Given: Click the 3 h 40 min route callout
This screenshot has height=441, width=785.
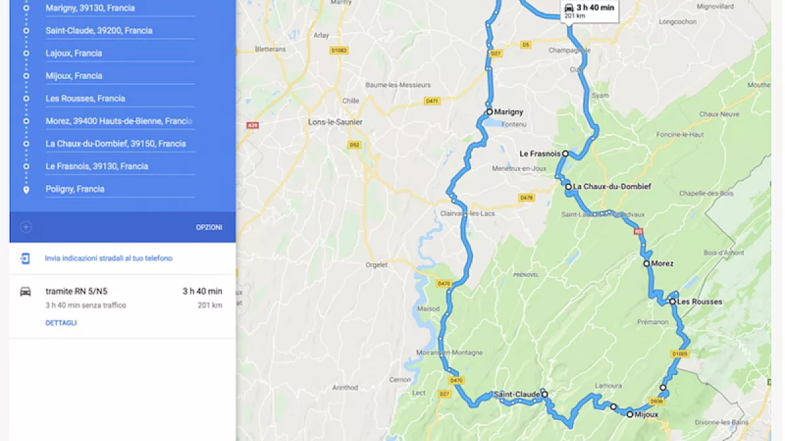Looking at the screenshot, I should tap(589, 10).
